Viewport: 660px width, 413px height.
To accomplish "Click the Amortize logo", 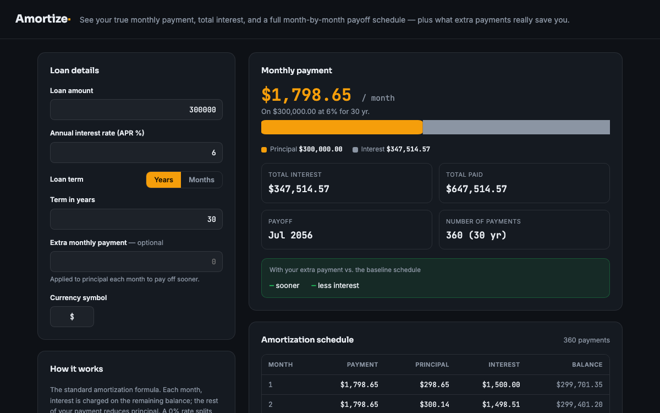I will 42,19.
